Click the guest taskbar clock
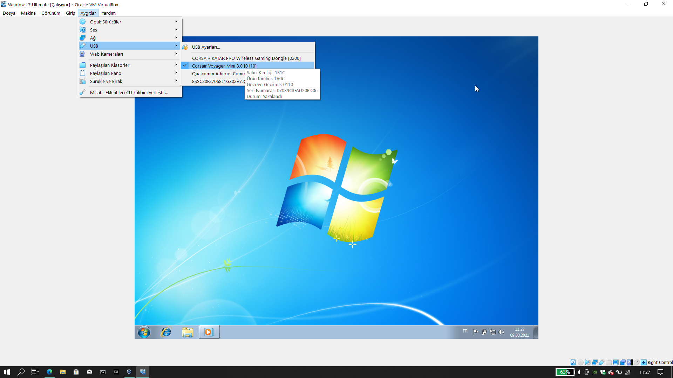This screenshot has width=673, height=378. coord(519,332)
